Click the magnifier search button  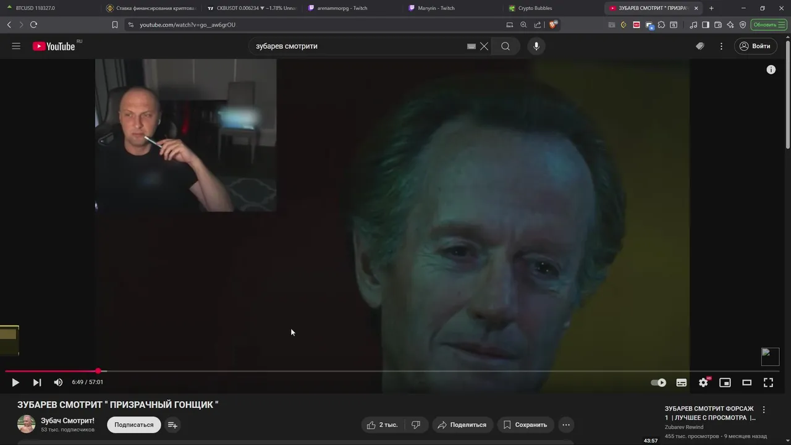(505, 46)
